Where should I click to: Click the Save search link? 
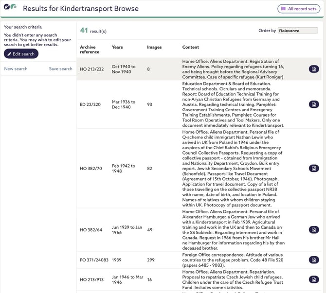(x=60, y=69)
